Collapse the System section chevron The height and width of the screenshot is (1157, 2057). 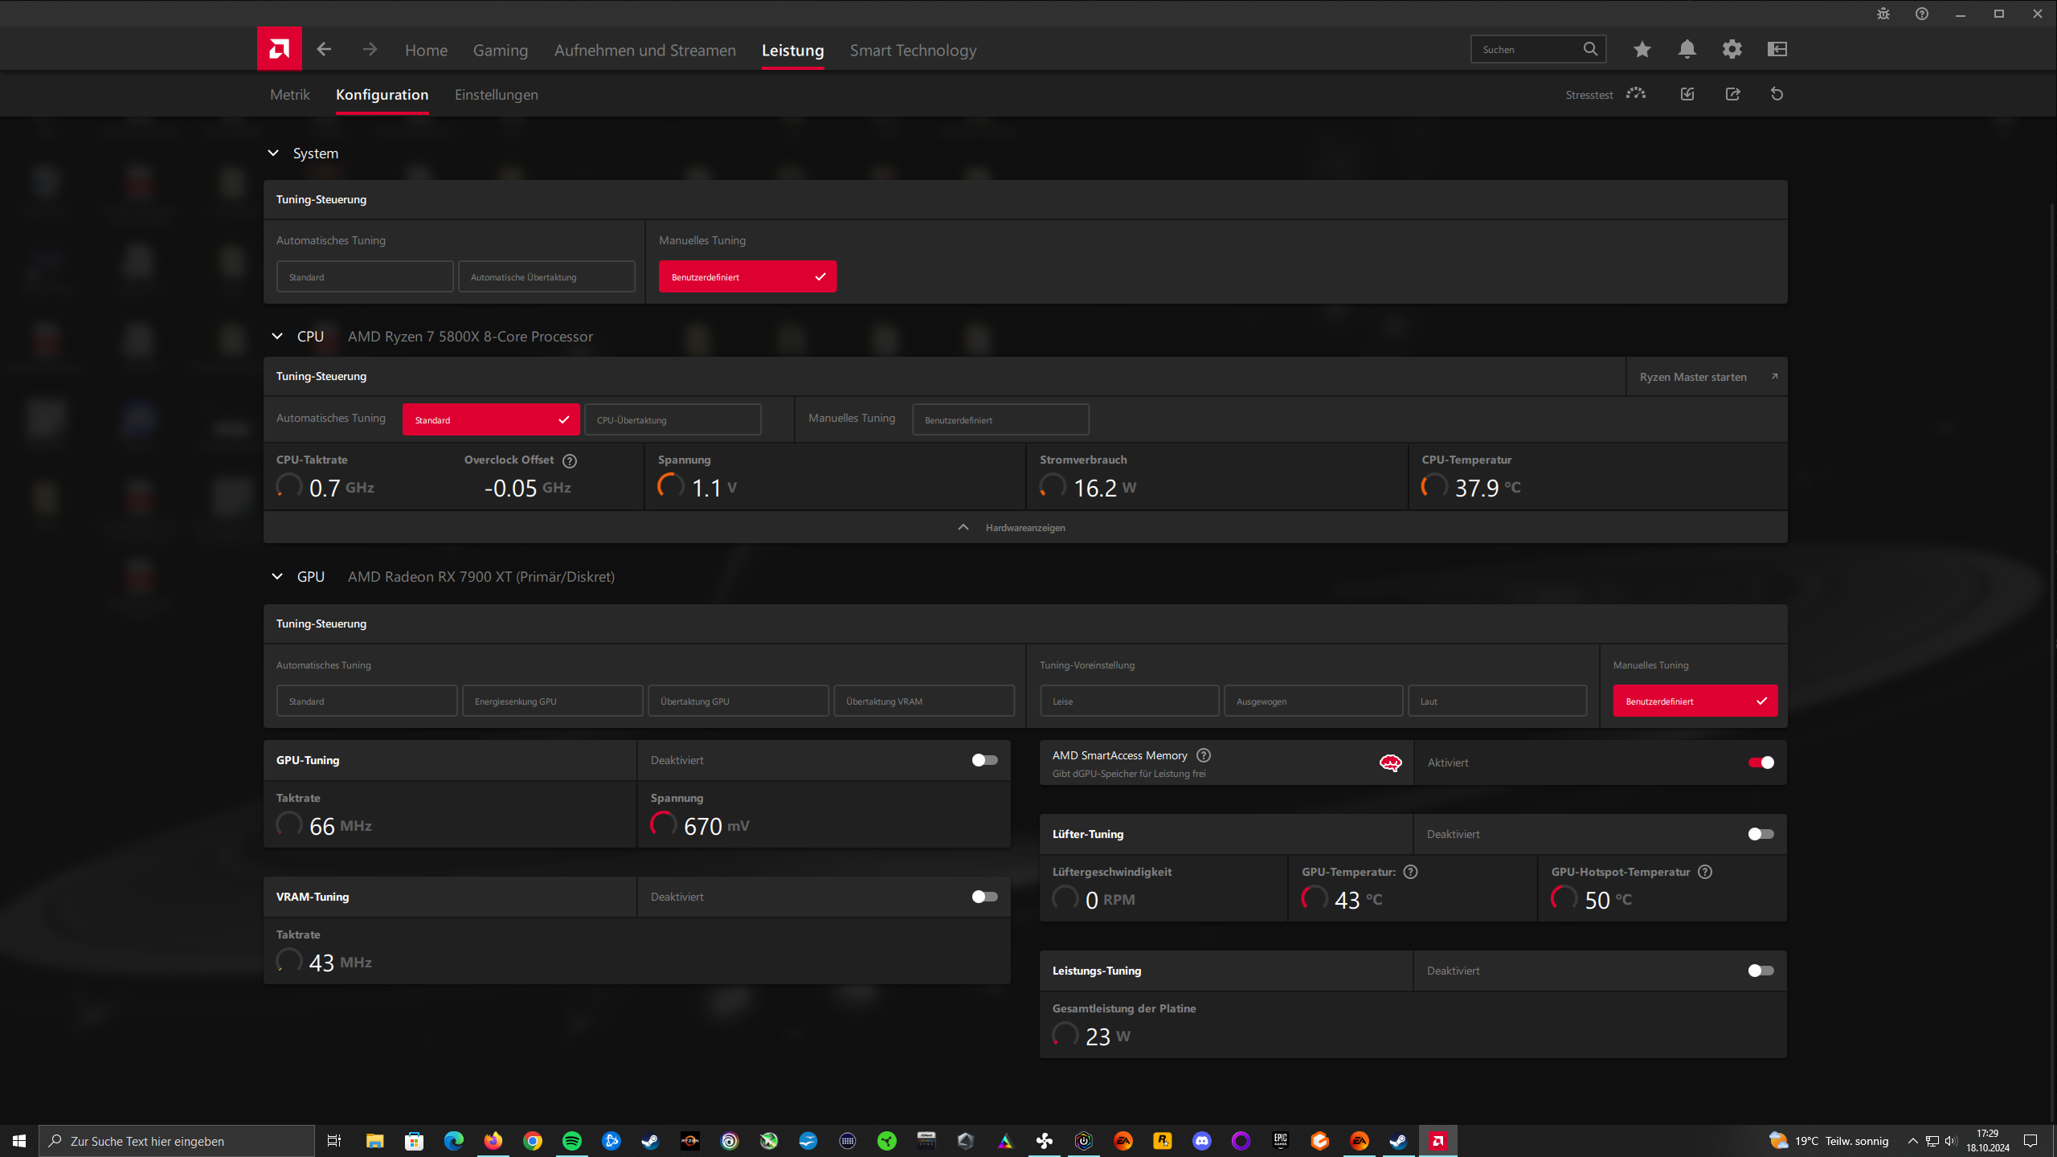(x=273, y=153)
